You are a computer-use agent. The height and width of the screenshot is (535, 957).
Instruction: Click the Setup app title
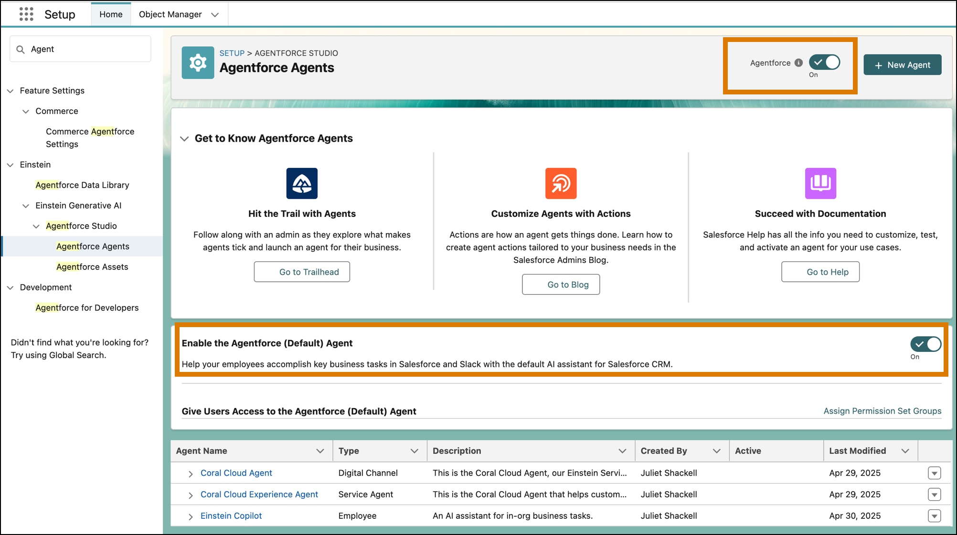pyautogui.click(x=60, y=14)
